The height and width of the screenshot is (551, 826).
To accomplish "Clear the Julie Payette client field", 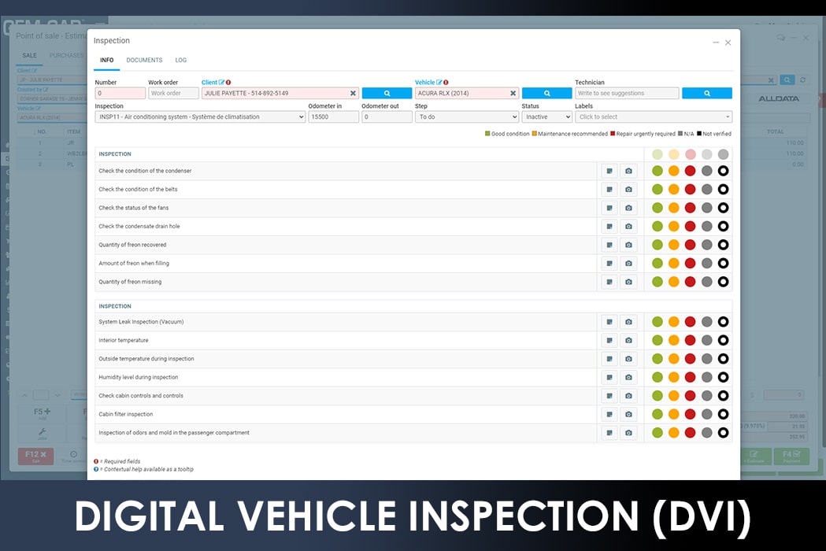I will pos(353,93).
